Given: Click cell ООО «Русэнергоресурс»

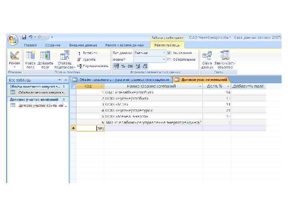Looking at the screenshot, I should [x=153, y=110].
